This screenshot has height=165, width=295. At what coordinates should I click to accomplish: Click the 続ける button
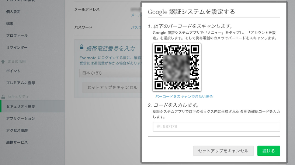(x=269, y=151)
